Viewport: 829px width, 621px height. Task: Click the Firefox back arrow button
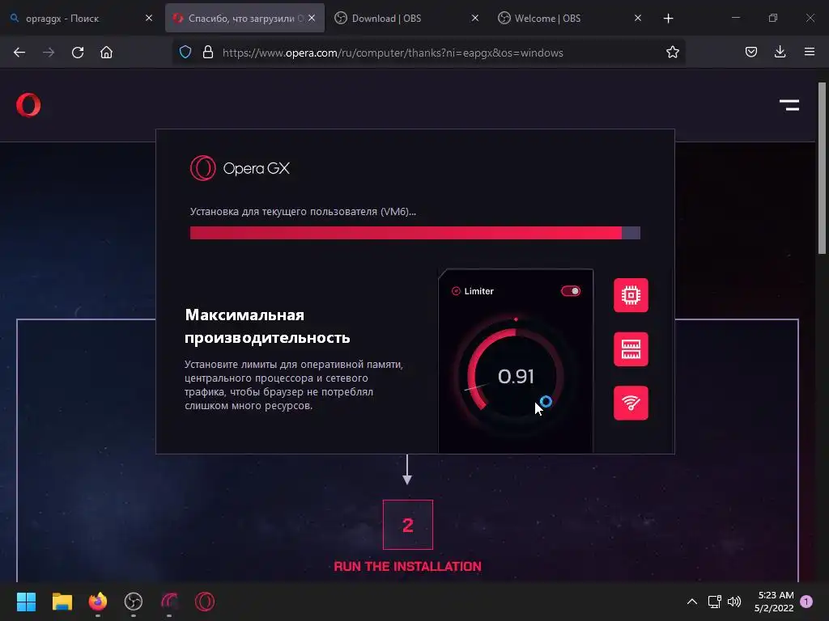19,53
